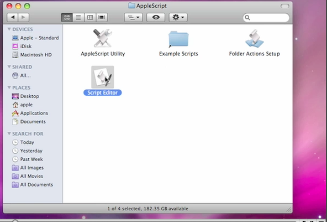Click the folder icon beside All Images
The height and width of the screenshot is (222, 327).
pyautogui.click(x=15, y=168)
